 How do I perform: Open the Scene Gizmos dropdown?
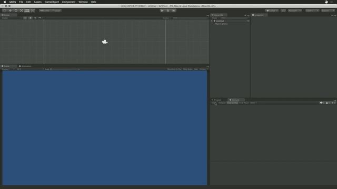166,18
